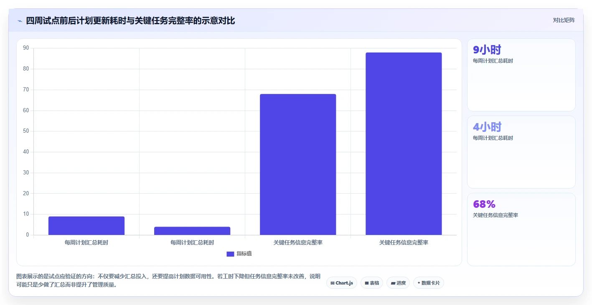Click 每周计划汇总耗时 label under 9小时
The width and height of the screenshot is (592, 305).
coord(493,61)
